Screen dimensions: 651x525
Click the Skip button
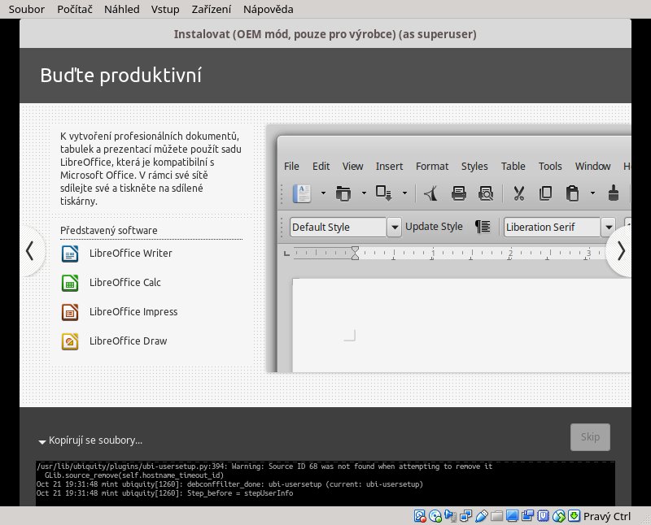pos(590,436)
